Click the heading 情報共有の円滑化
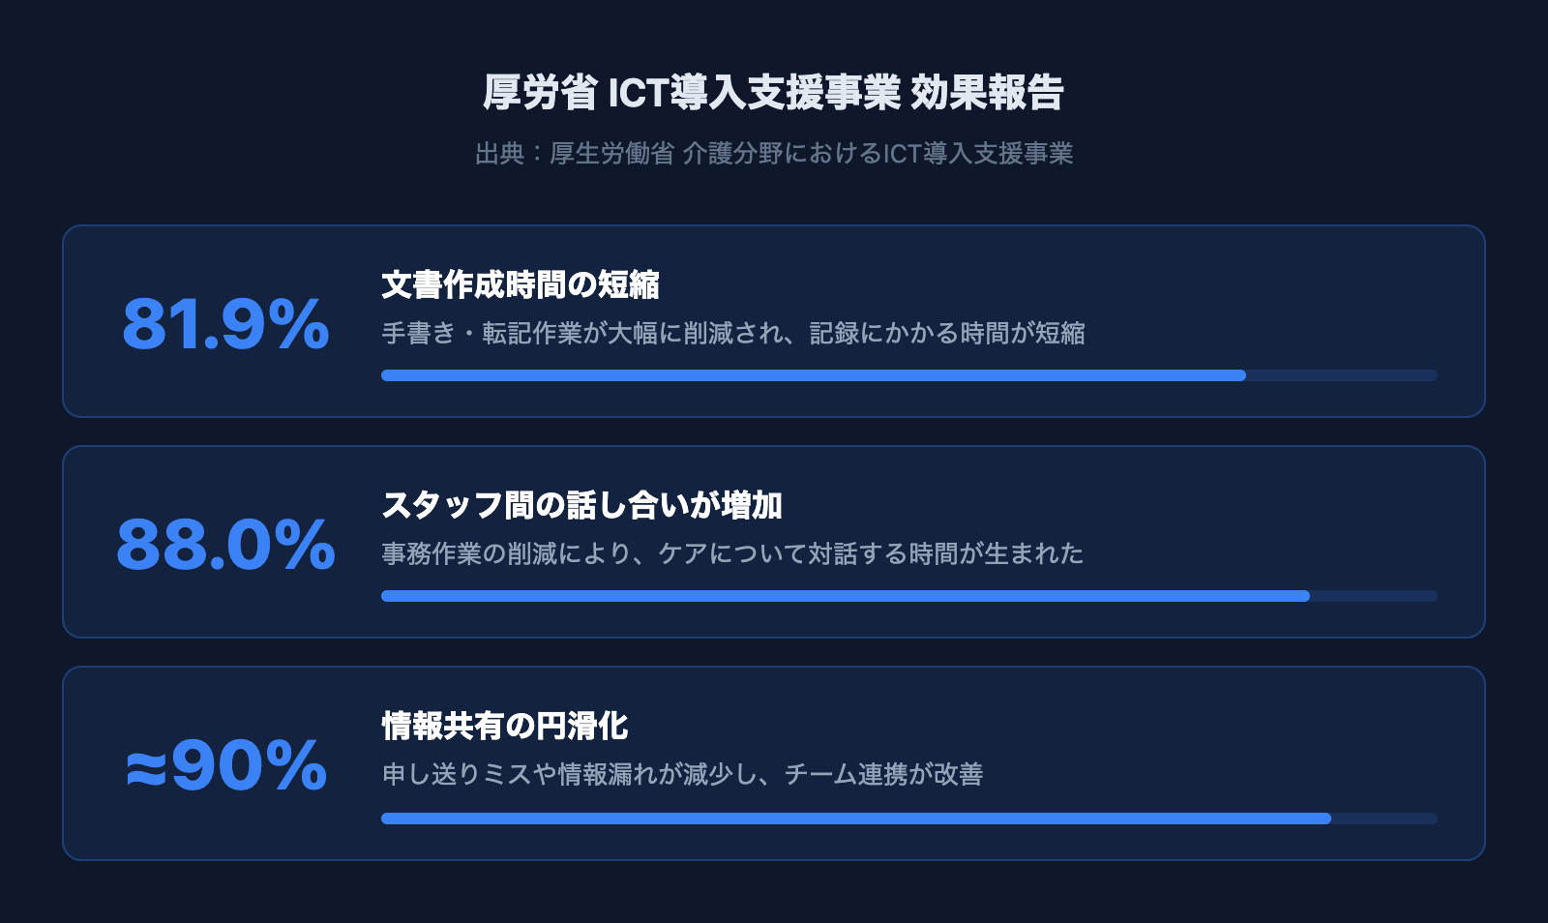Image resolution: width=1548 pixels, height=923 pixels. (x=505, y=726)
